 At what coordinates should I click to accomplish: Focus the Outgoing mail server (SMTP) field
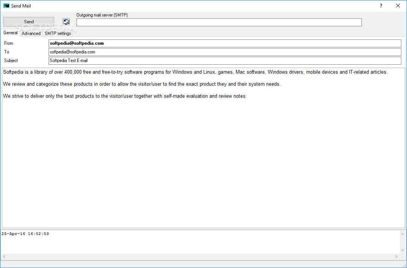(219, 22)
